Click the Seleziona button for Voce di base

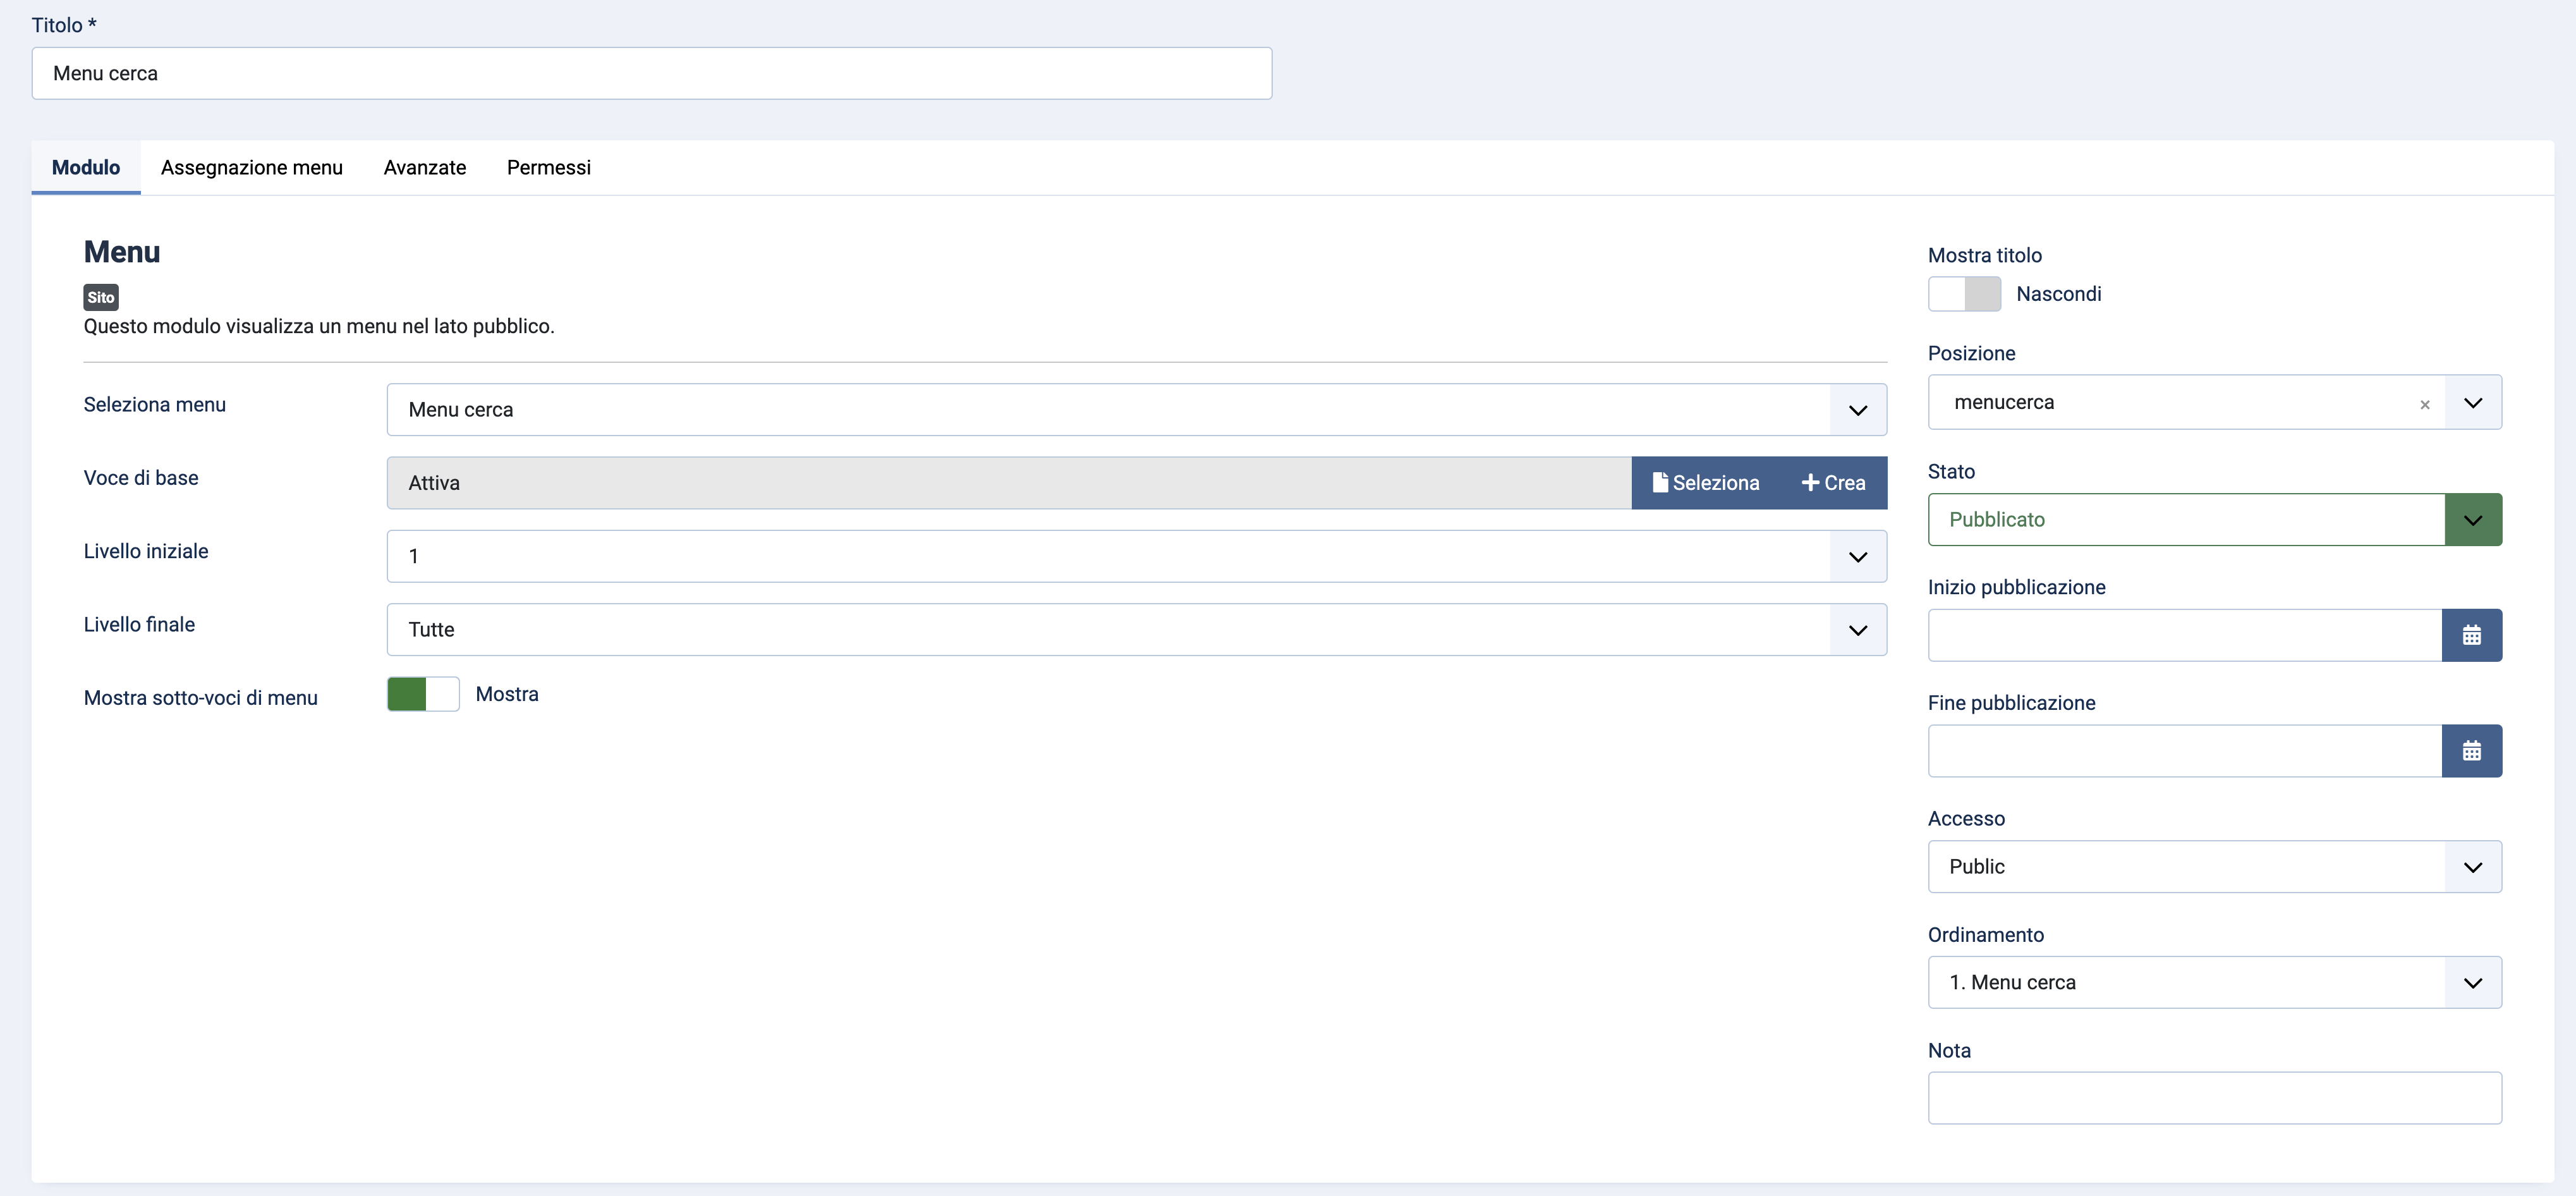click(1706, 483)
